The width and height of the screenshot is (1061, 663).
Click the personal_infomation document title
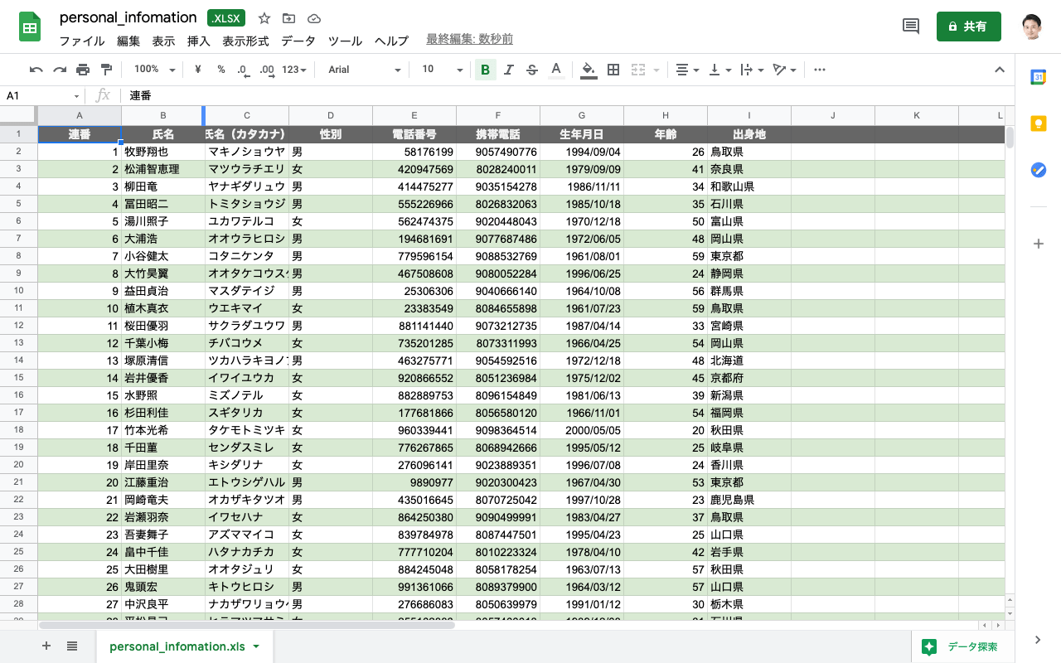[128, 17]
